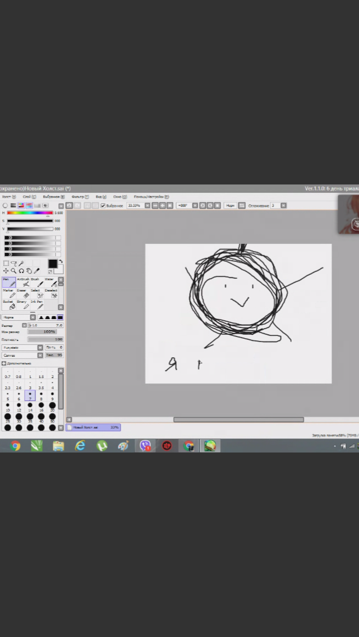Open Google Chrome from the taskbar
359x637 pixels.
click(15, 446)
